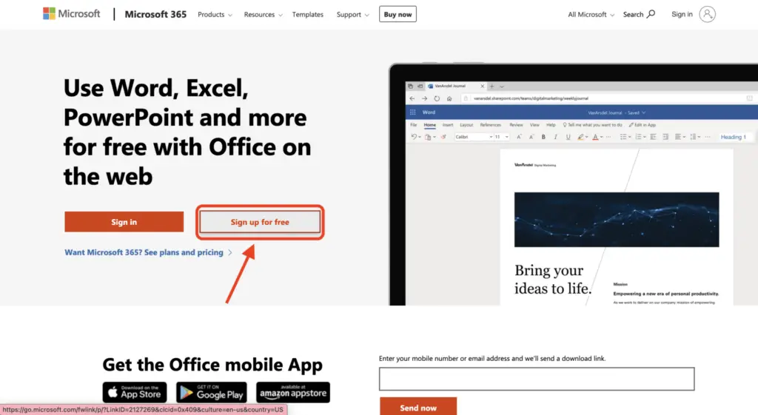Viewport: 758px width, 415px height.
Task: Apply the Heading 1 style
Action: click(x=734, y=137)
